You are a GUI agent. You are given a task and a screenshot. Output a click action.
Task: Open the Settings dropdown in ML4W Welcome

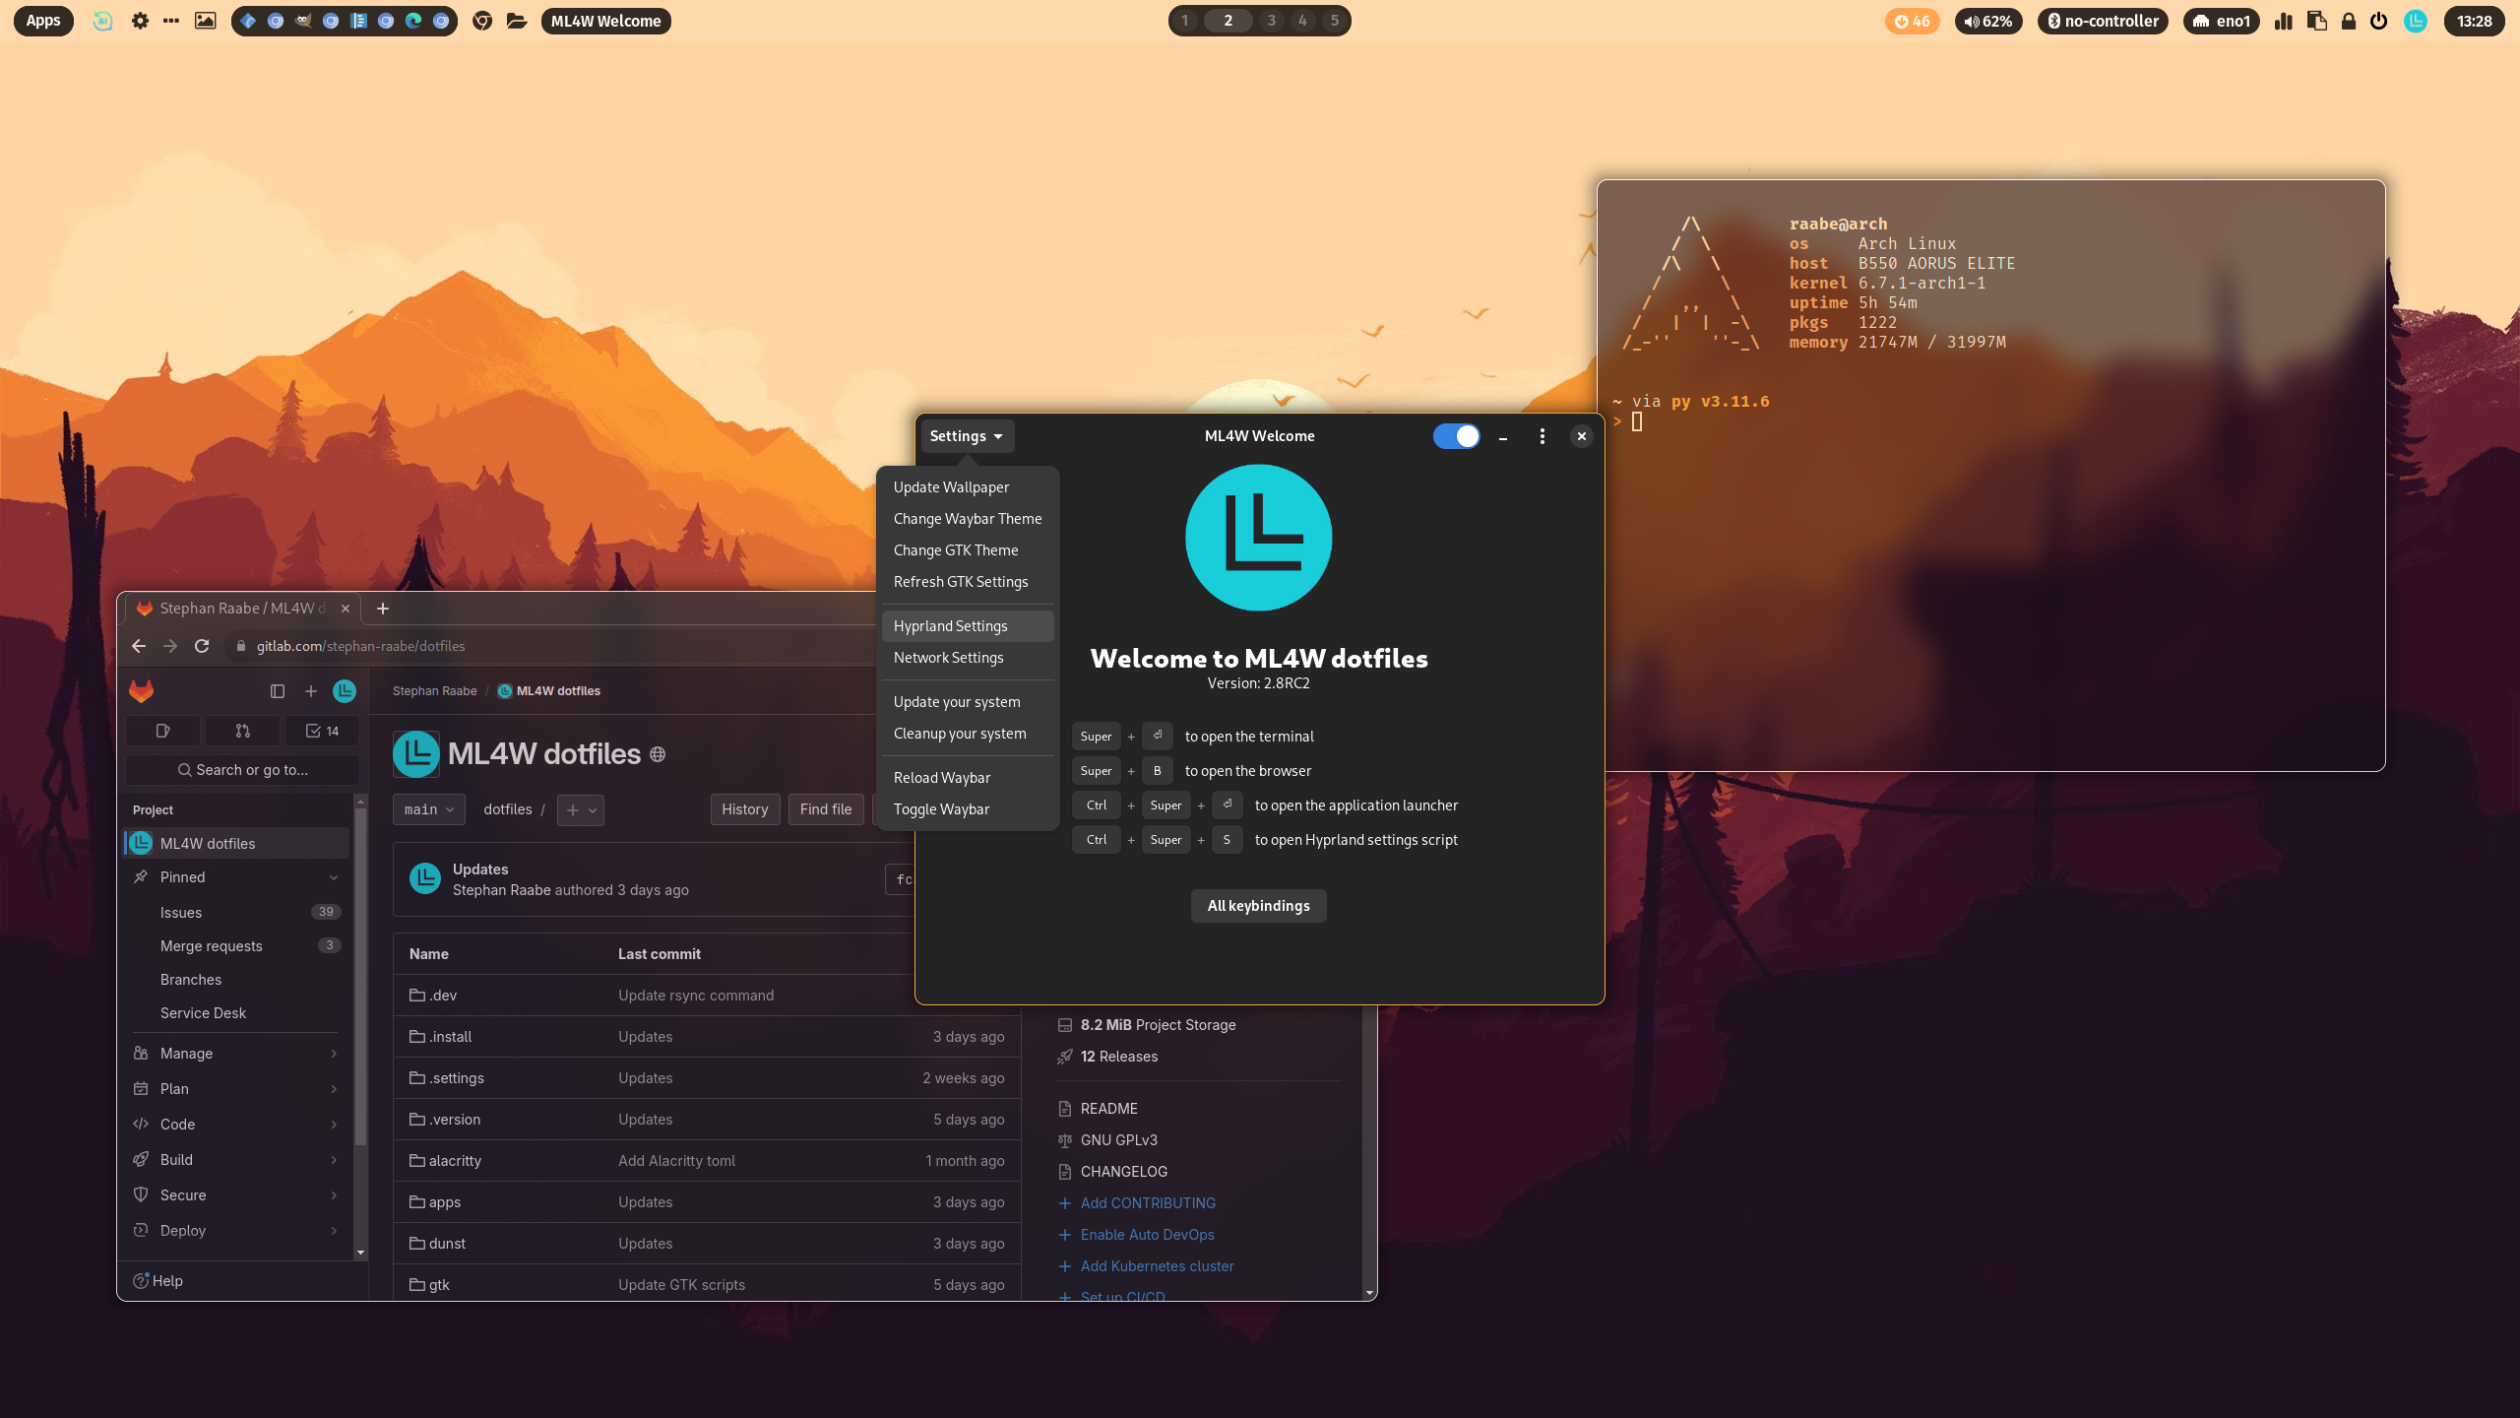pyautogui.click(x=966, y=436)
